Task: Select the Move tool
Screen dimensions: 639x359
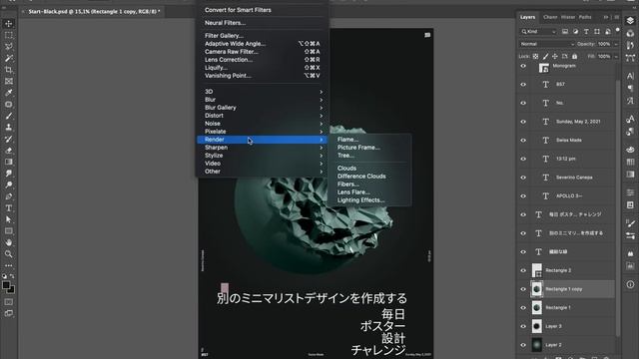Action: [x=9, y=24]
